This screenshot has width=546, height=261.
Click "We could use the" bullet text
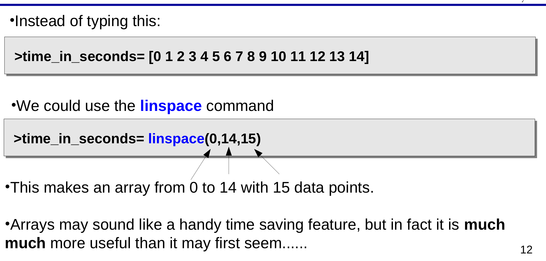[x=76, y=106]
